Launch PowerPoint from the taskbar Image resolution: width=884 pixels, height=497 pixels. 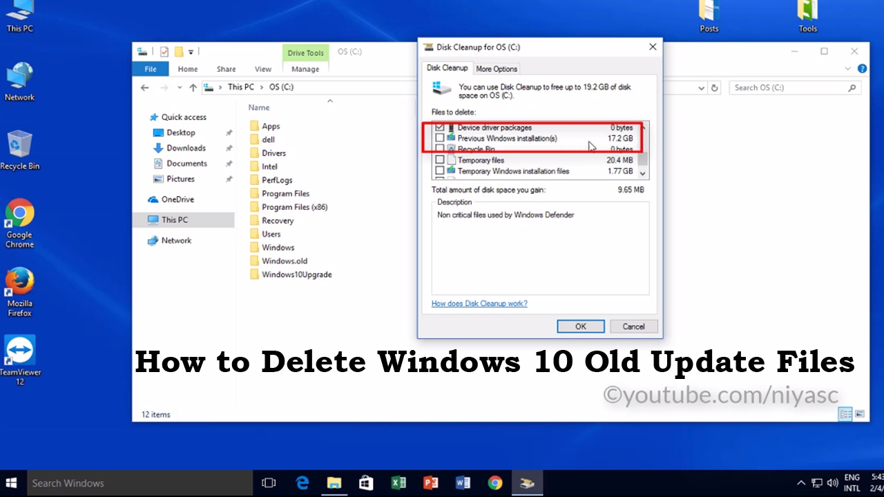tap(430, 483)
